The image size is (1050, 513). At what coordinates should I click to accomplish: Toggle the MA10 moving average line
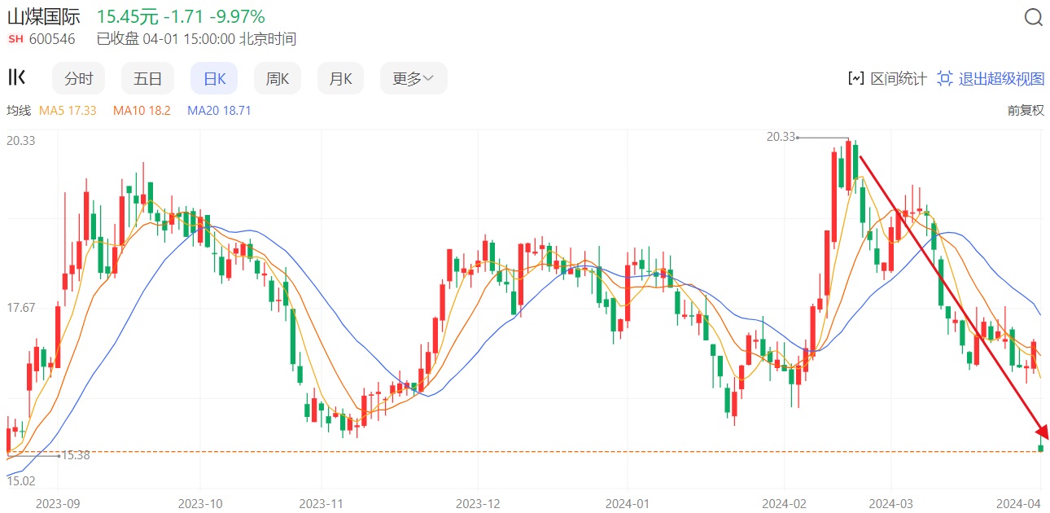142,110
